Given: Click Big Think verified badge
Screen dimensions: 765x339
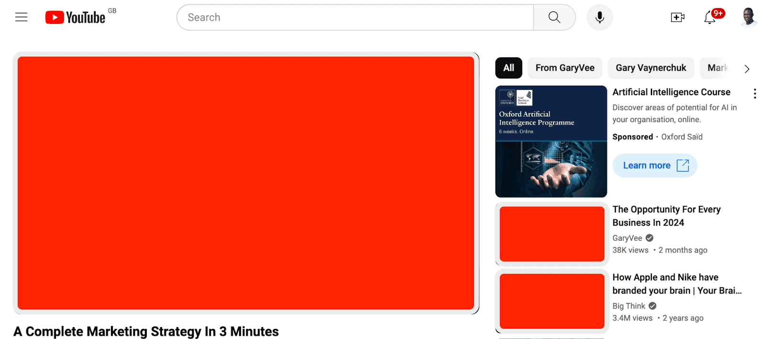Looking at the screenshot, I should coord(653,306).
